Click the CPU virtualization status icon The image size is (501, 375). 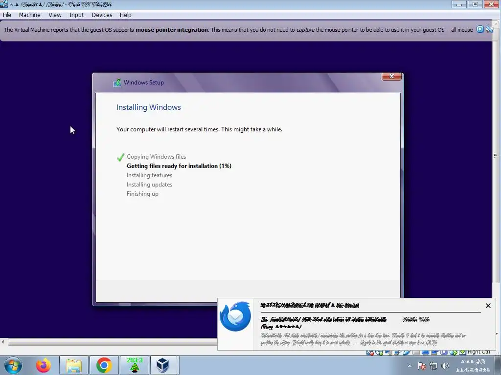coord(443,352)
